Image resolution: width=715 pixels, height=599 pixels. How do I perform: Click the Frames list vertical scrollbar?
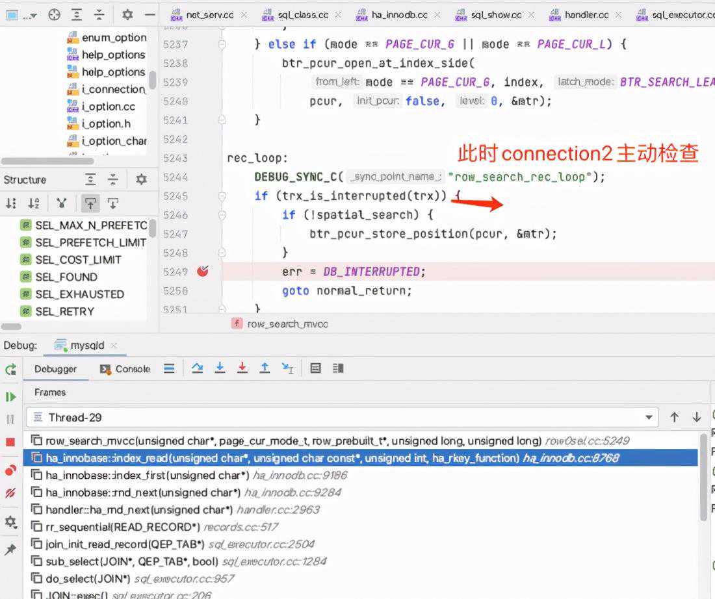[703, 477]
